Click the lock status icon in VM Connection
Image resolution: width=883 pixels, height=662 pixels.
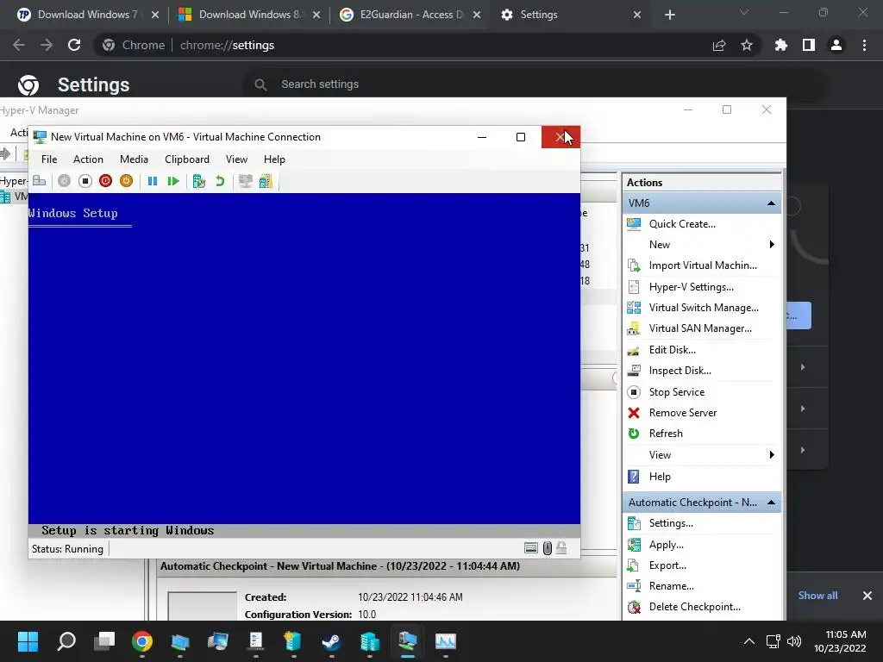tap(561, 547)
